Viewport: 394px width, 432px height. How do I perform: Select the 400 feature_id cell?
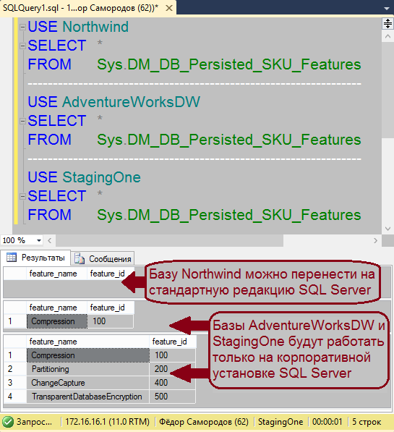(173, 383)
